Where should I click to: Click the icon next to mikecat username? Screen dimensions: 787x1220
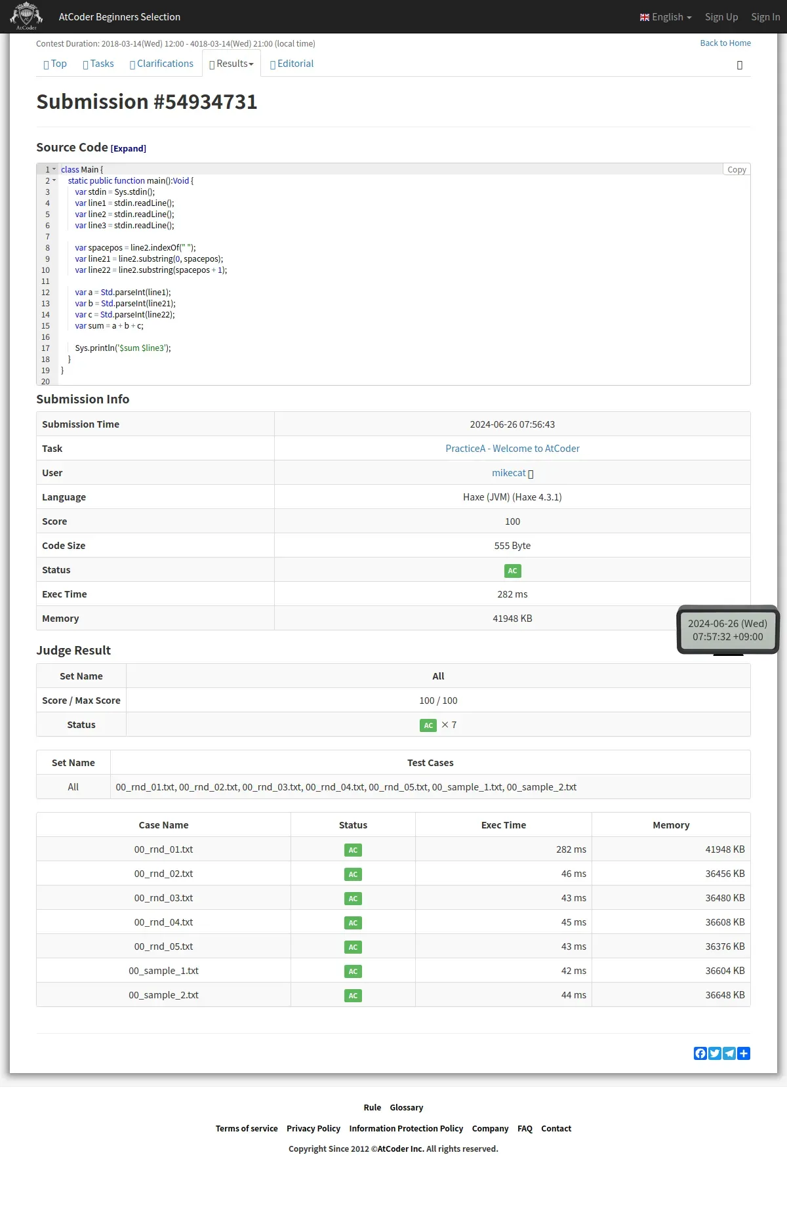click(531, 474)
